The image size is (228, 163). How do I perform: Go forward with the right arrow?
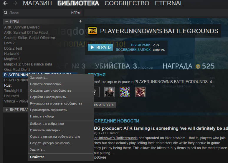coord(15,3)
